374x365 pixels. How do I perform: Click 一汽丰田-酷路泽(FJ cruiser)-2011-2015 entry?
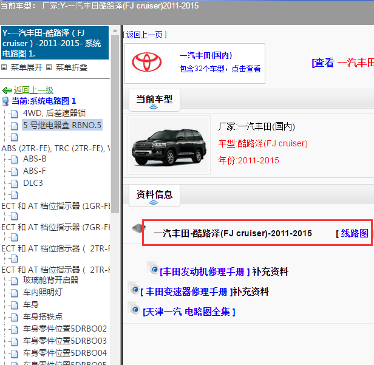(233, 233)
